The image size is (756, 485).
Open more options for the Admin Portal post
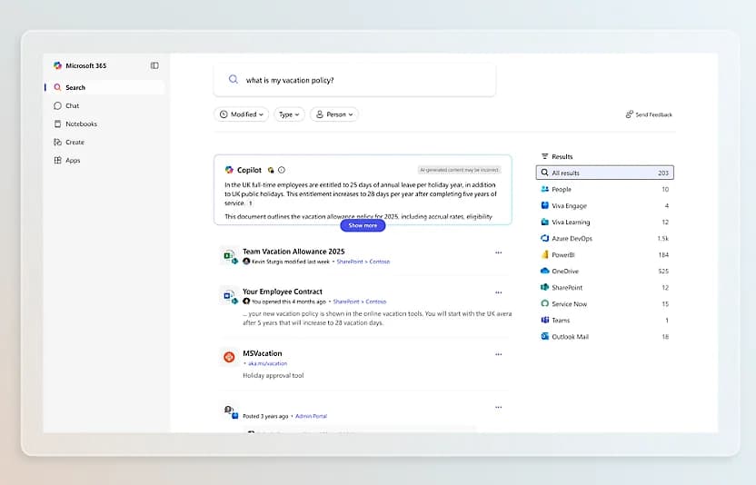pyautogui.click(x=499, y=407)
